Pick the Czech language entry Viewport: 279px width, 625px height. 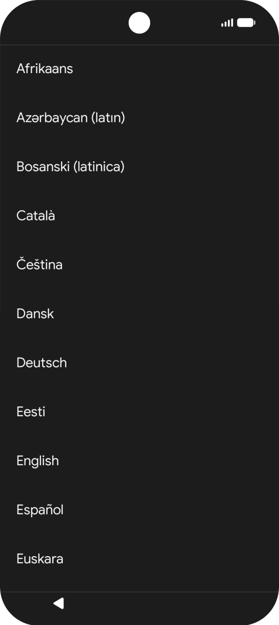click(39, 265)
